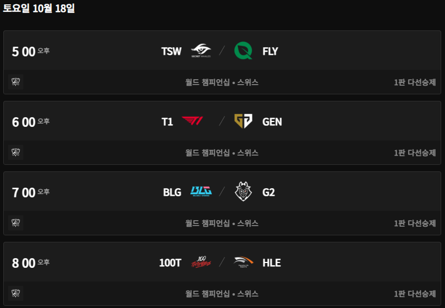Click the Worlds trophy icon under 100T match
This screenshot has height=308, width=445.
click(15, 294)
